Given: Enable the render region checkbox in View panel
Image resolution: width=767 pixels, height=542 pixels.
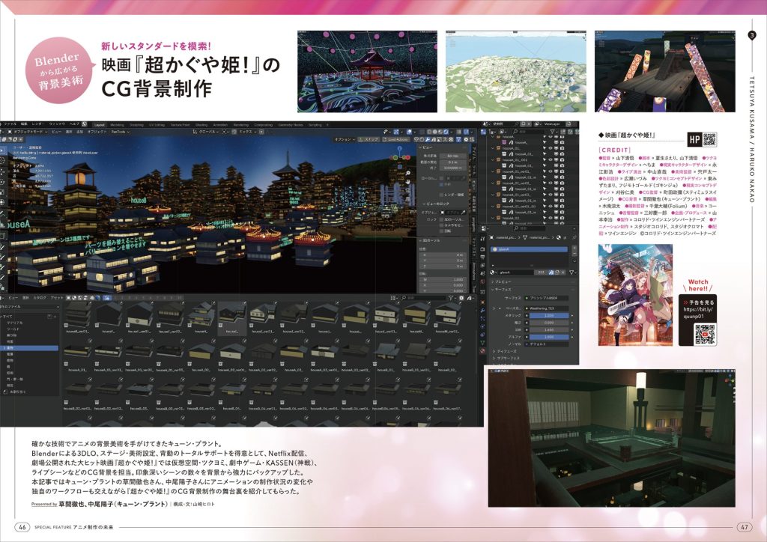Looking at the screenshot, I should pyautogui.click(x=441, y=195).
